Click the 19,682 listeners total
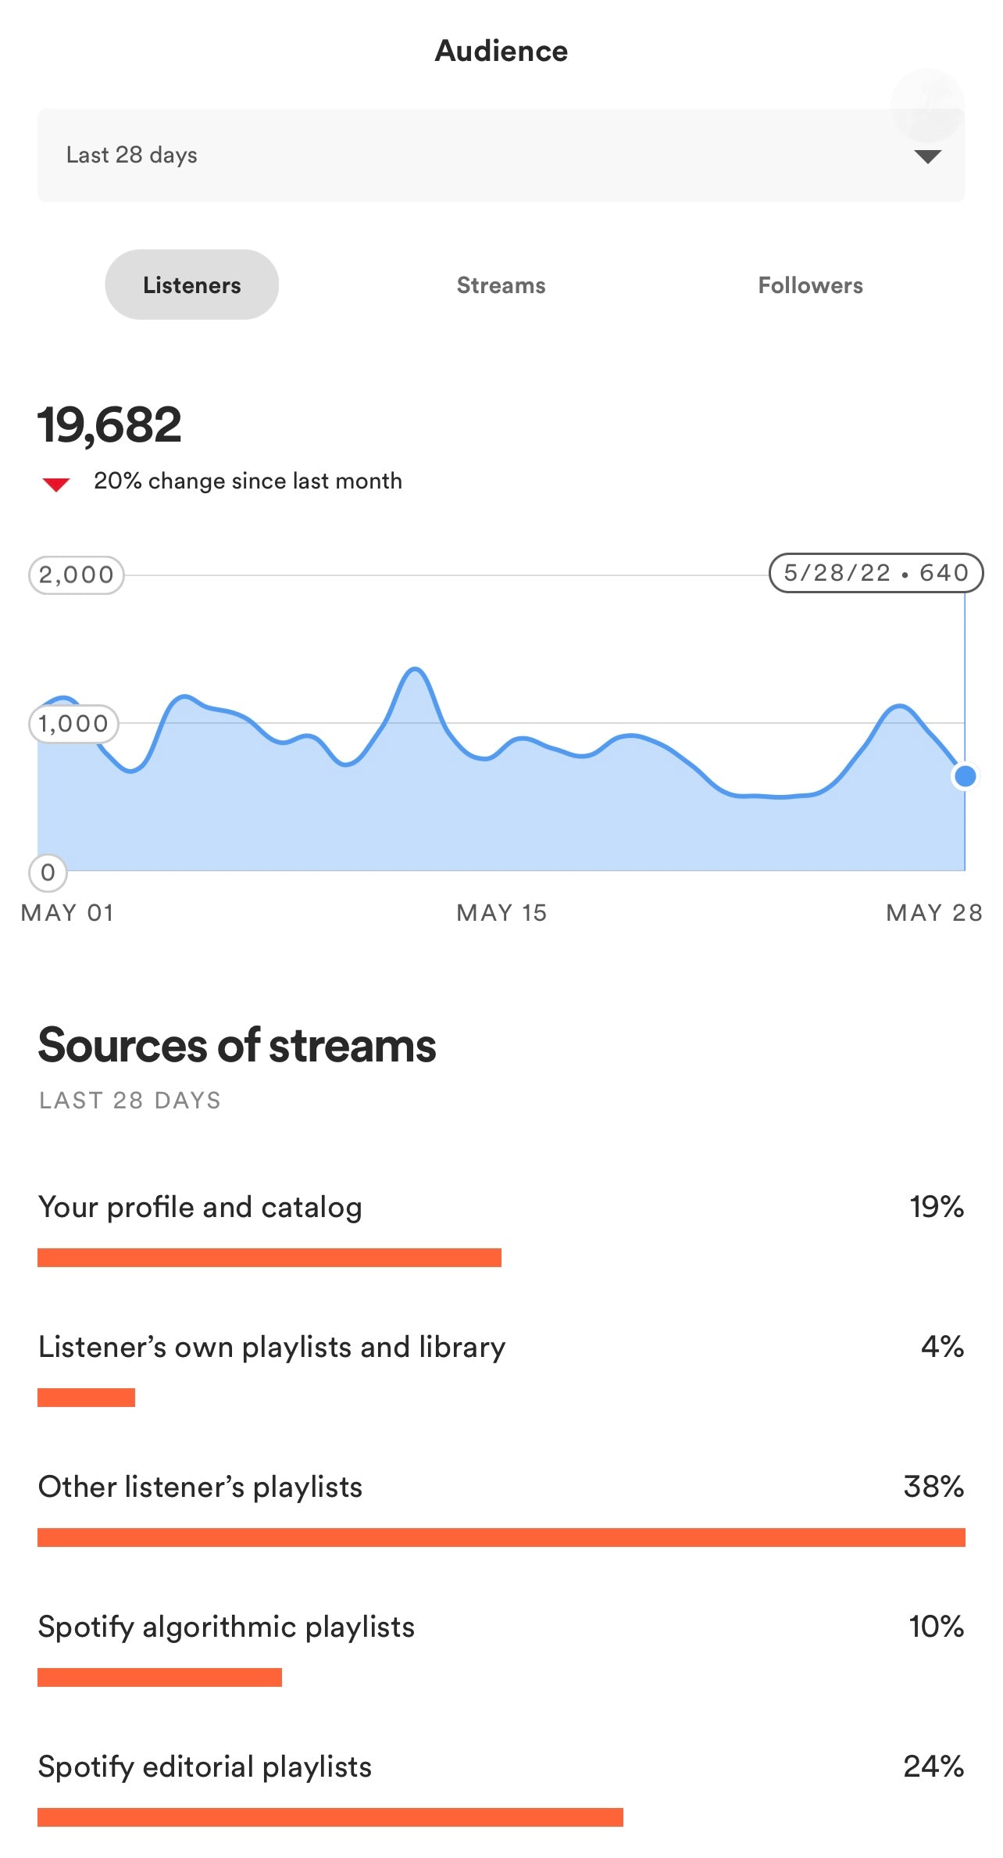 pos(109,425)
